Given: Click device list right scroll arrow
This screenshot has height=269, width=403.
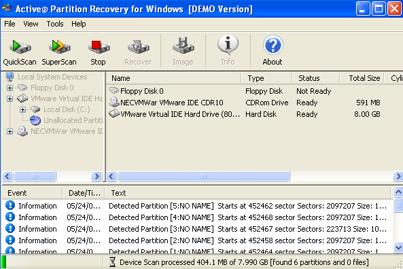Looking at the screenshot, I should [x=398, y=176].
